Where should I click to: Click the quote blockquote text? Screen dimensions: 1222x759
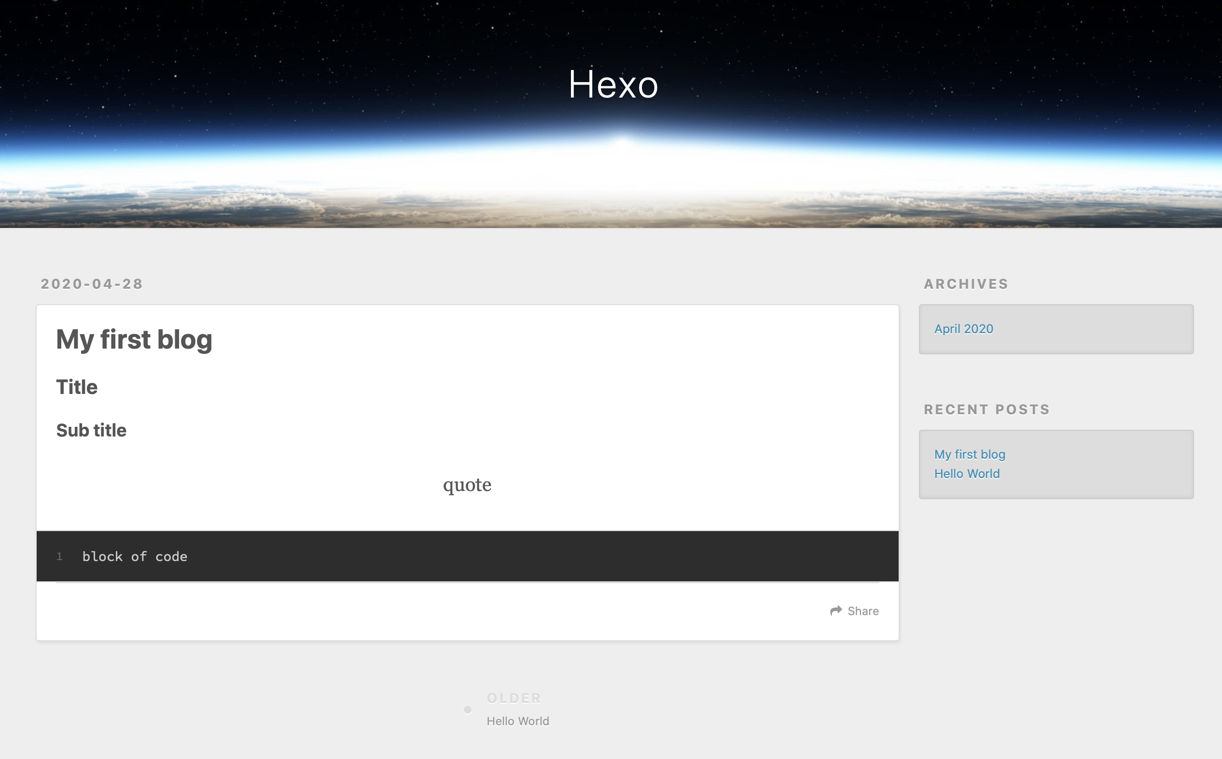click(x=467, y=485)
